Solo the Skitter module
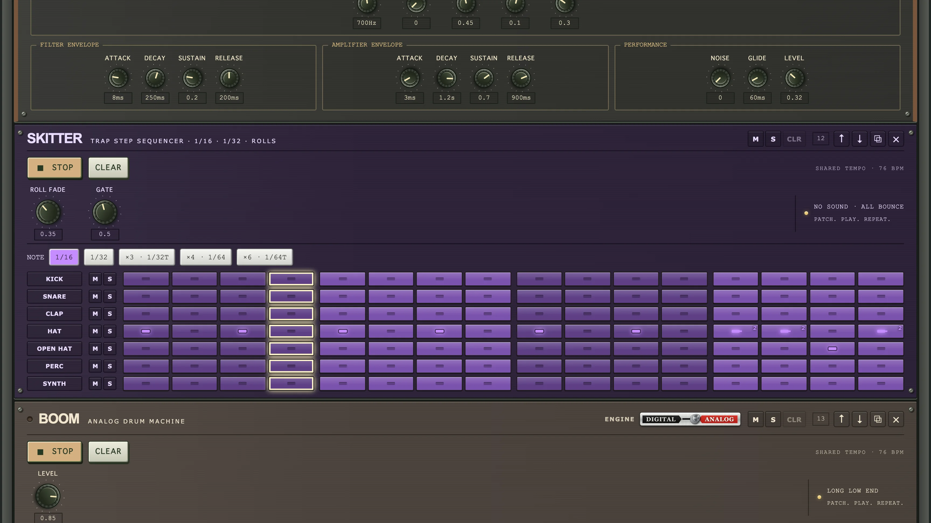The image size is (931, 523). point(773,139)
